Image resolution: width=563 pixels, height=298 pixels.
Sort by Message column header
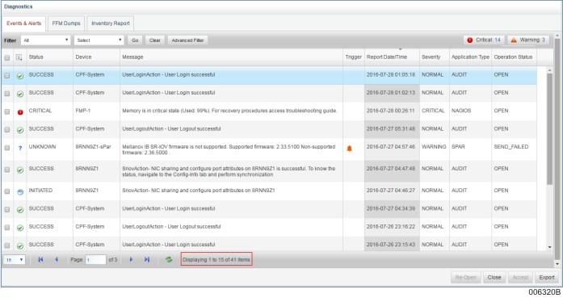click(x=132, y=57)
